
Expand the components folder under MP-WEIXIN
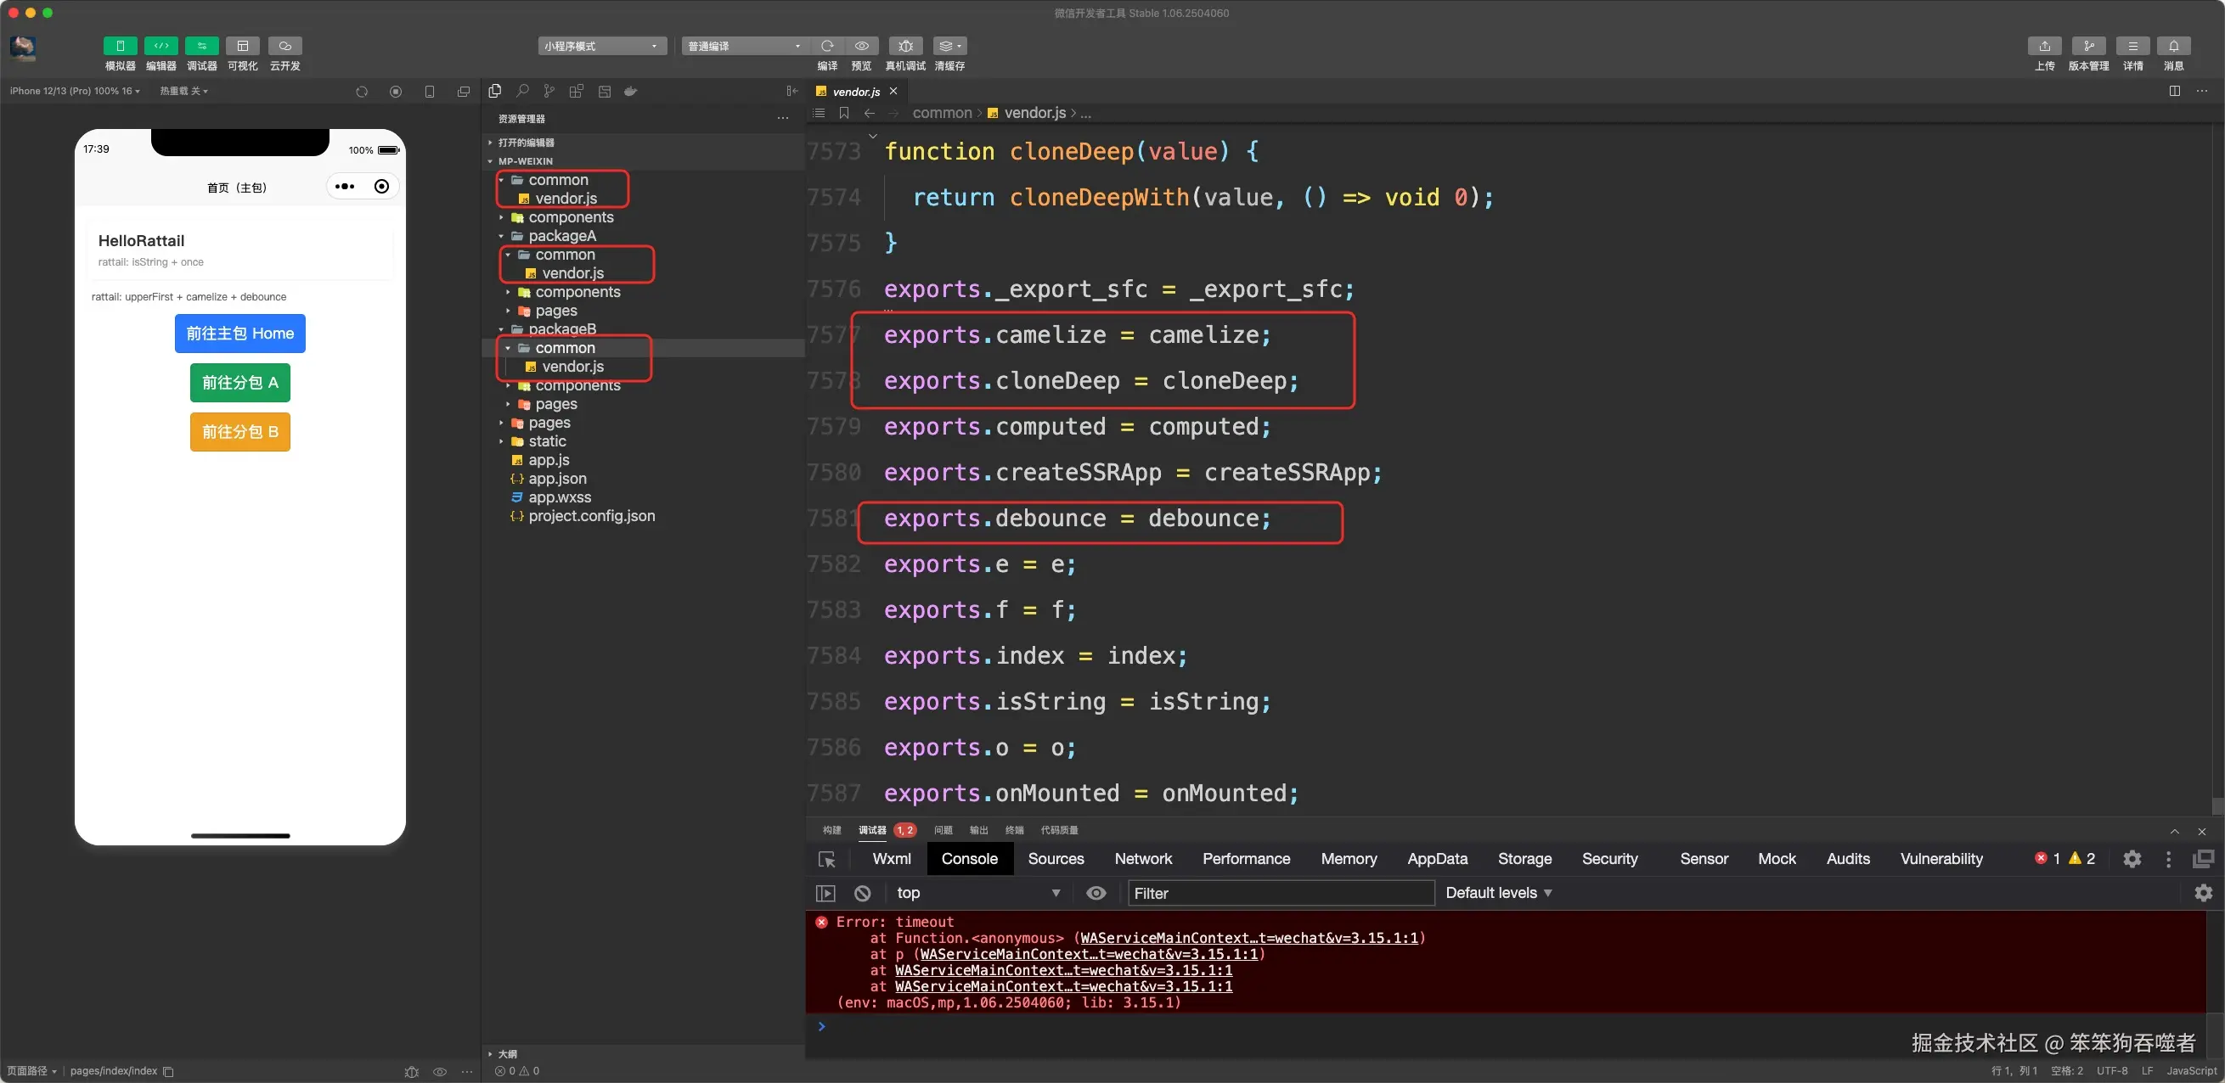coord(570,217)
